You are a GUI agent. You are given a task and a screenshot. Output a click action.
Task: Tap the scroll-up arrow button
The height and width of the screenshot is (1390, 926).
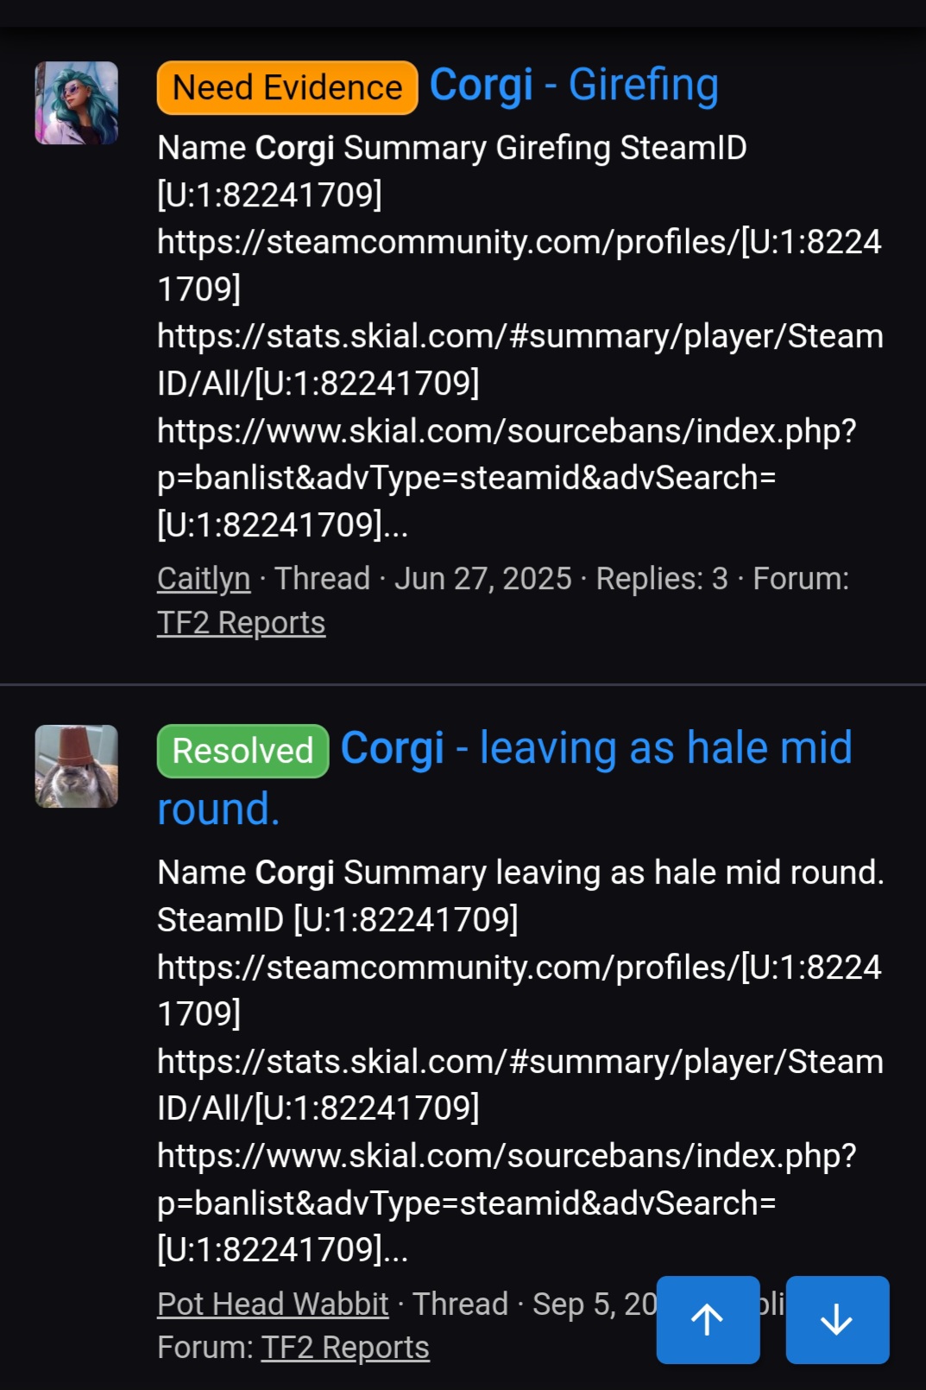pyautogui.click(x=708, y=1319)
